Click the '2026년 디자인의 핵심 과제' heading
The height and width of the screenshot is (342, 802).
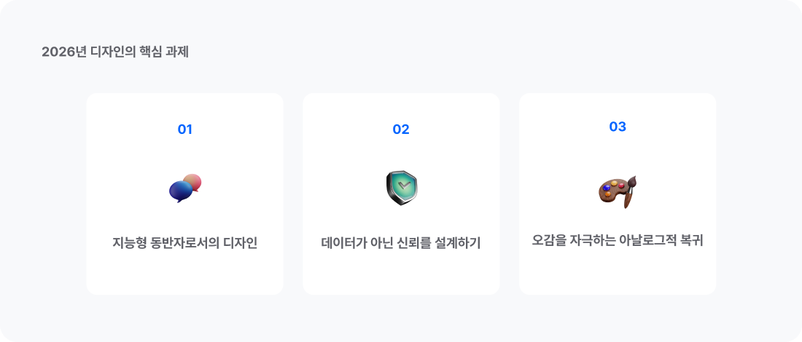115,52
